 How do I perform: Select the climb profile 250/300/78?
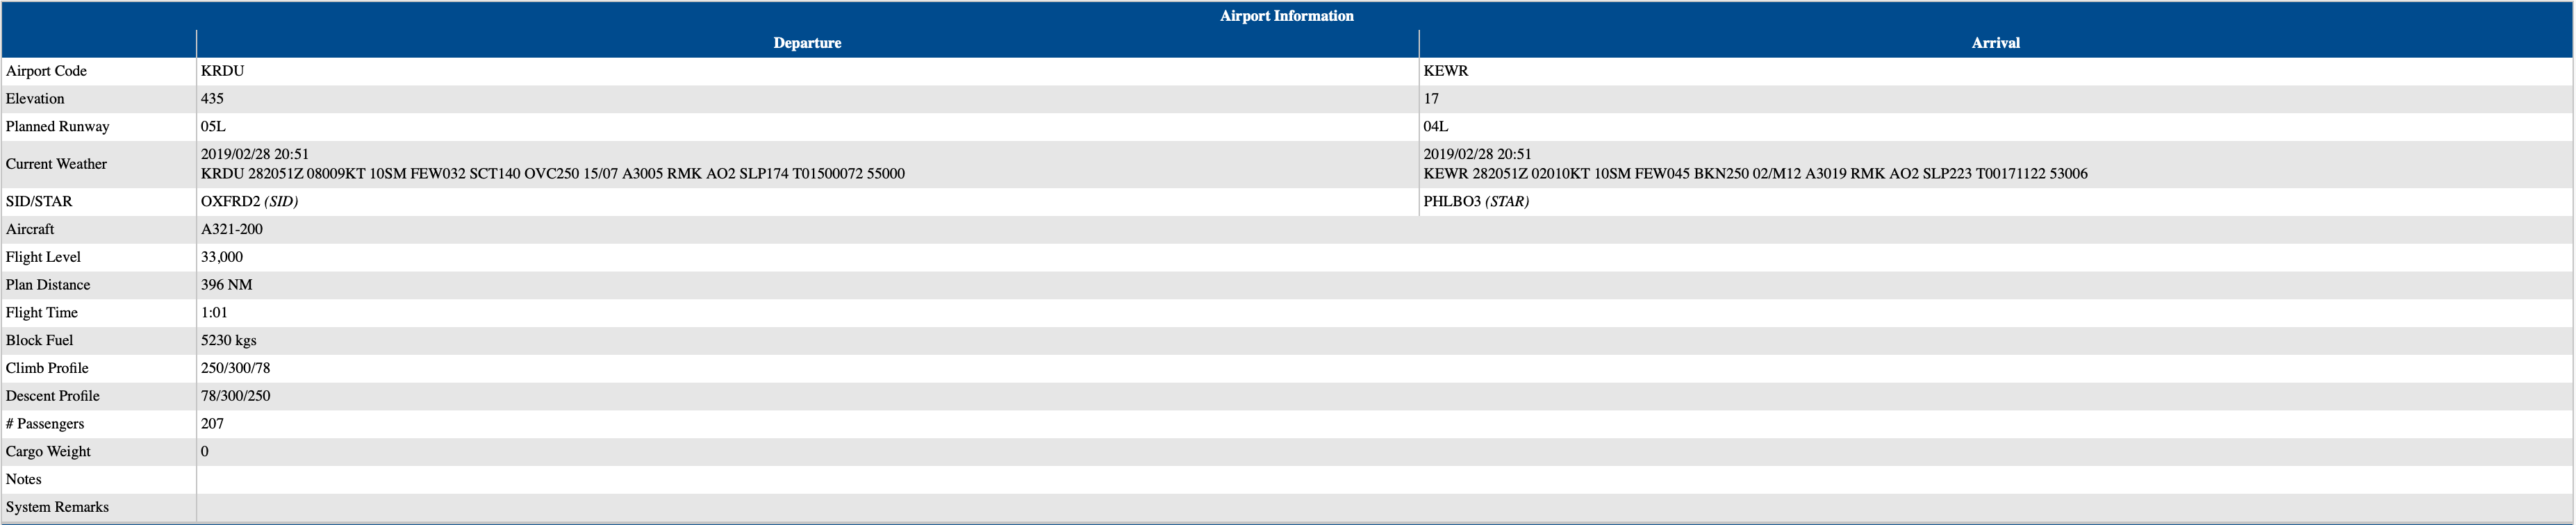236,368
